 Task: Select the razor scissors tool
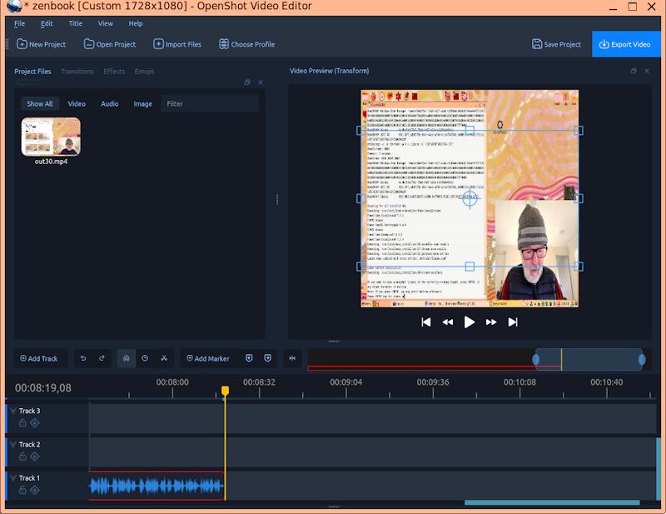[164, 358]
